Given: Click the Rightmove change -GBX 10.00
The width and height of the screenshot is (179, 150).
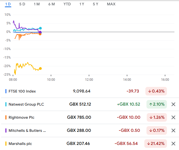Looking at the screenshot, I should click(129, 117).
